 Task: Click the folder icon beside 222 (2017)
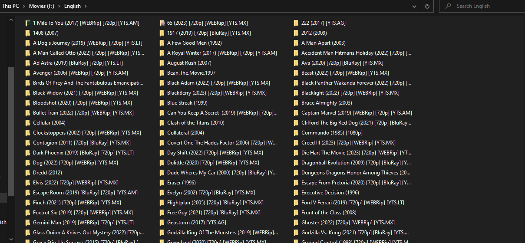click(296, 23)
